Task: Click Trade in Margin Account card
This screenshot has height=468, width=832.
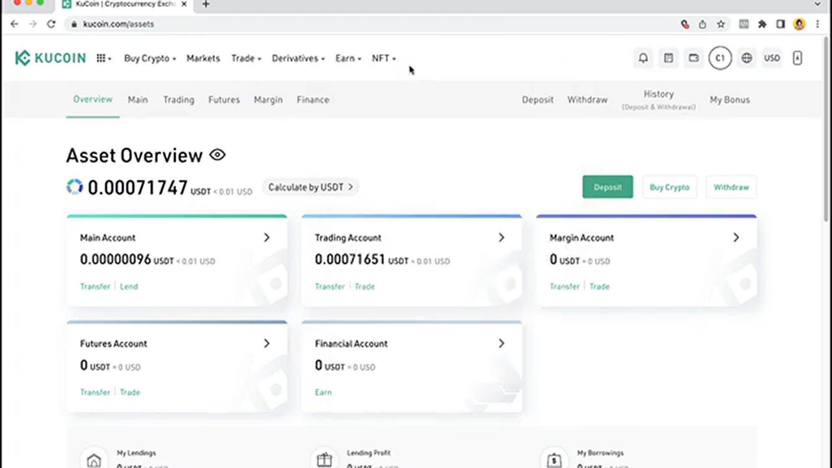Action: coord(599,286)
